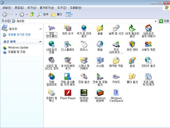Open the Windows CardSpace icon
This screenshot has height=128, width=170.
pyautogui.click(x=116, y=93)
